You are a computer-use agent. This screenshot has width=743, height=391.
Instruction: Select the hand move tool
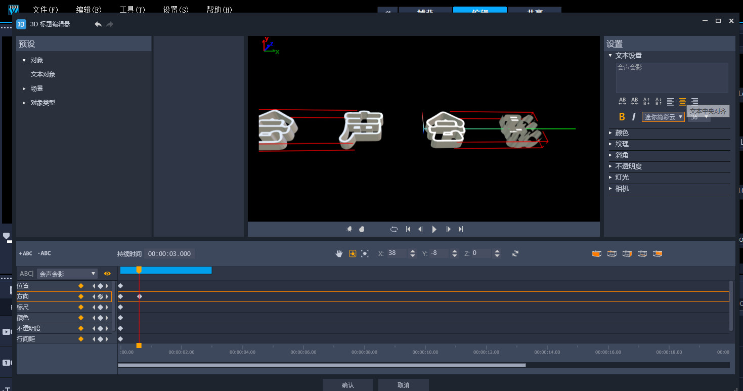339,253
